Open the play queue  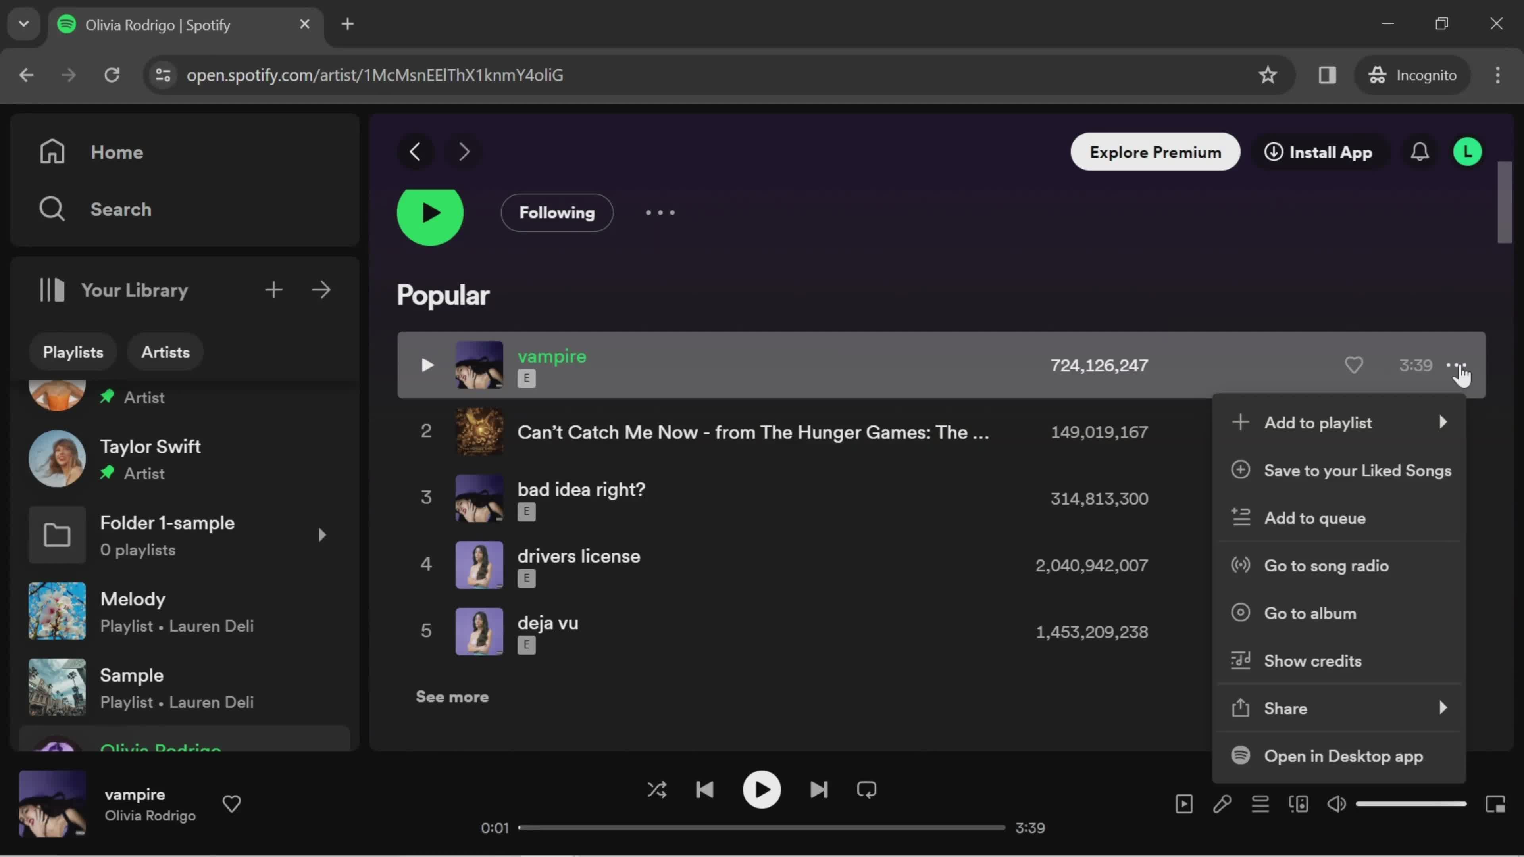pos(1260,804)
